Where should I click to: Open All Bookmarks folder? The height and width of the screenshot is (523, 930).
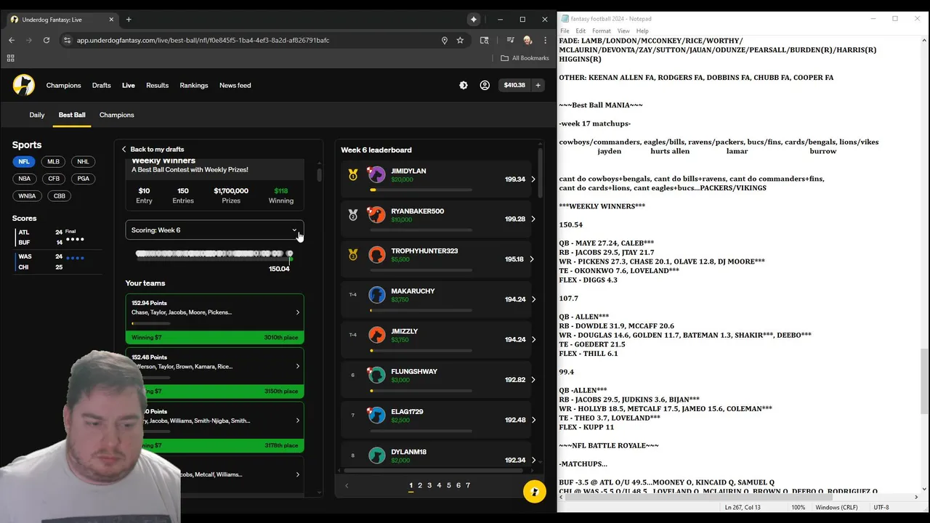click(525, 58)
